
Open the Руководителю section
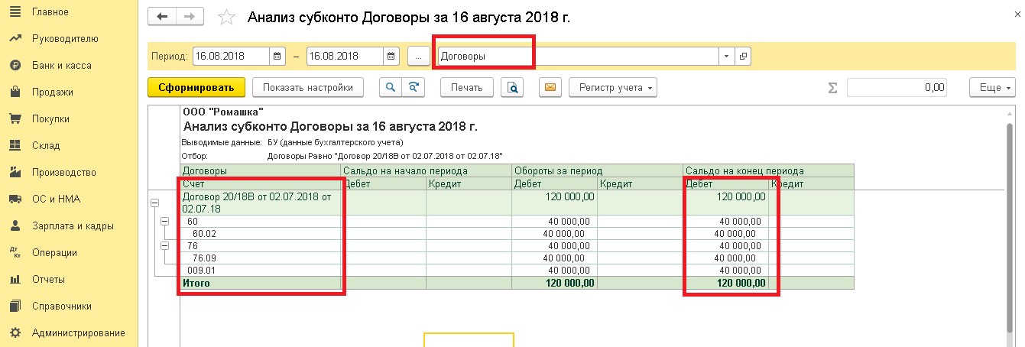point(65,38)
